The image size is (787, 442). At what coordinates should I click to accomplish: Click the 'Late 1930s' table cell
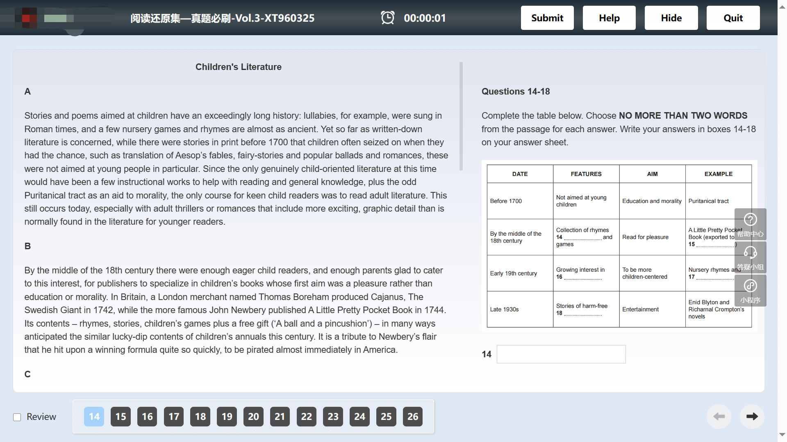click(x=520, y=309)
